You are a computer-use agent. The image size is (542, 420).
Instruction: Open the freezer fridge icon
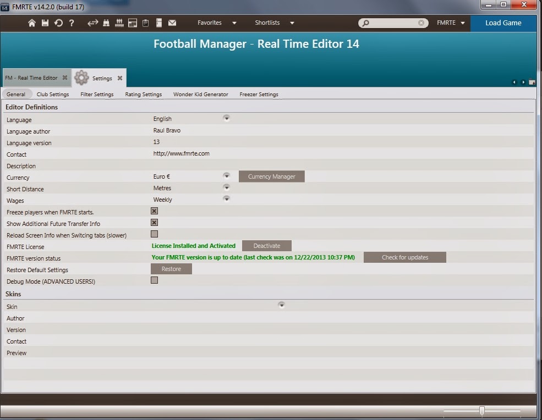click(x=159, y=23)
